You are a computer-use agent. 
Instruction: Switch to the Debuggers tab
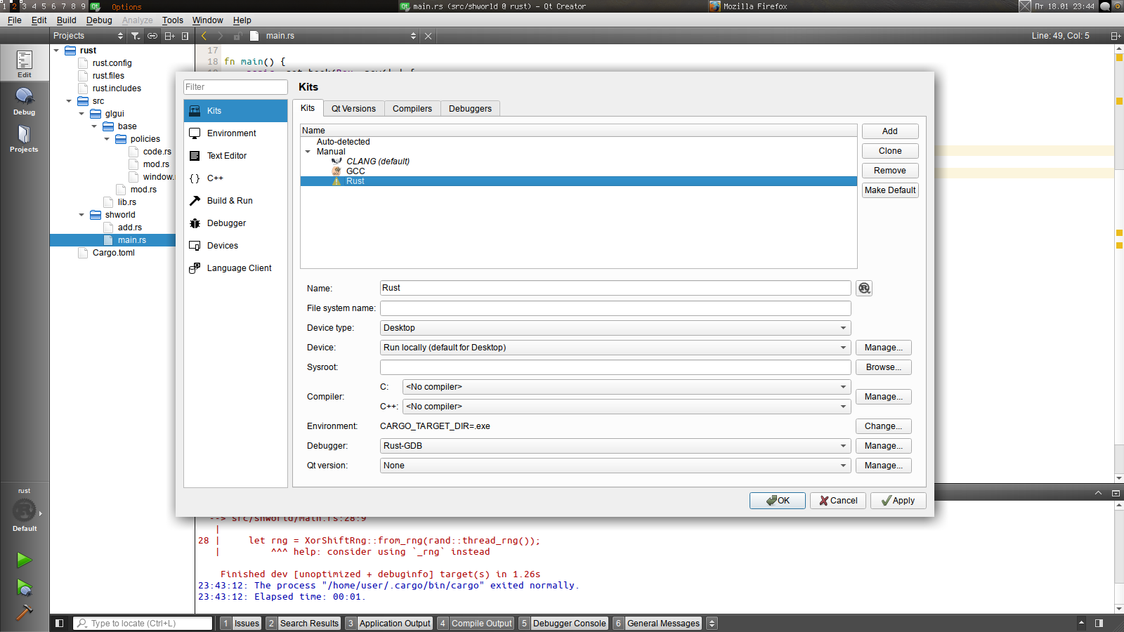pyautogui.click(x=470, y=109)
